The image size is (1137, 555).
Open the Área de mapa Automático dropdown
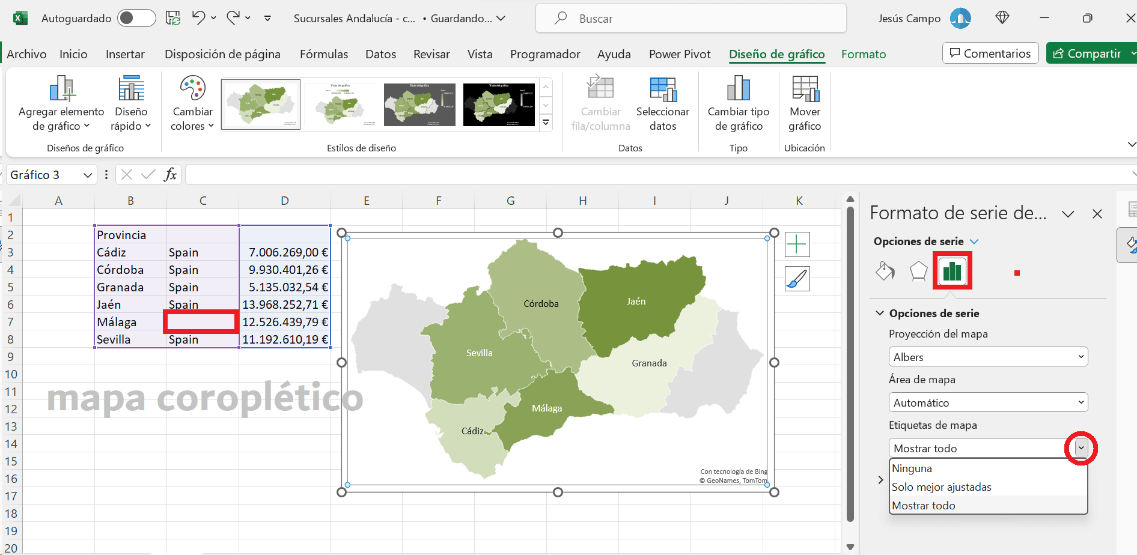[988, 402]
